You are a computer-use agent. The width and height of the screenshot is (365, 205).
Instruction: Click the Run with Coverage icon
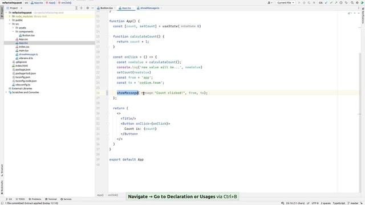[309, 3]
